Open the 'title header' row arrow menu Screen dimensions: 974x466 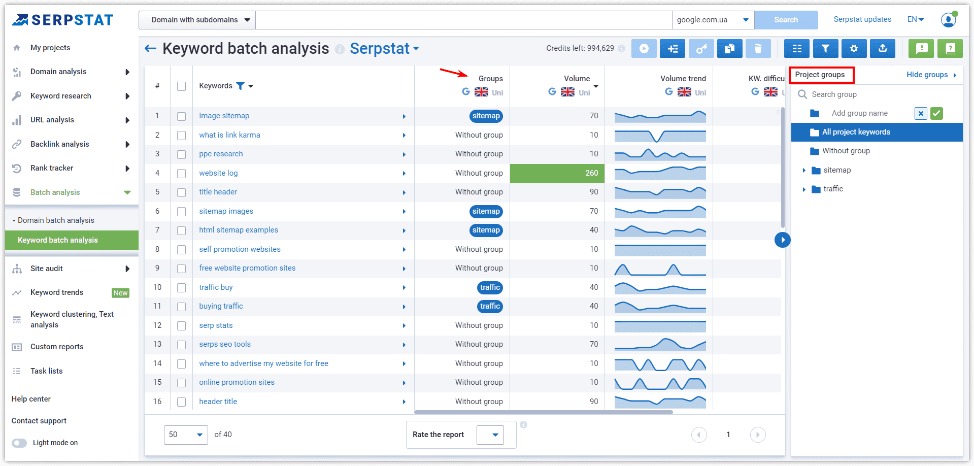tap(404, 192)
